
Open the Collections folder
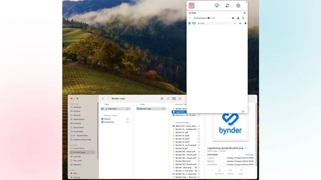[x=109, y=122]
